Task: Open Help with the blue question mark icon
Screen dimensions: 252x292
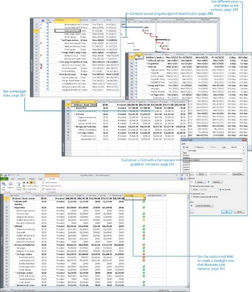Action: tap(181, 179)
